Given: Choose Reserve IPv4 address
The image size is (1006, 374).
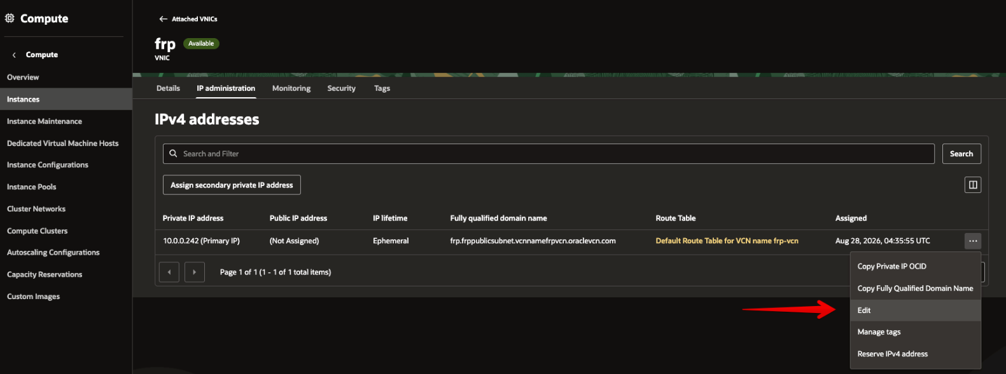Looking at the screenshot, I should pyautogui.click(x=915, y=354).
